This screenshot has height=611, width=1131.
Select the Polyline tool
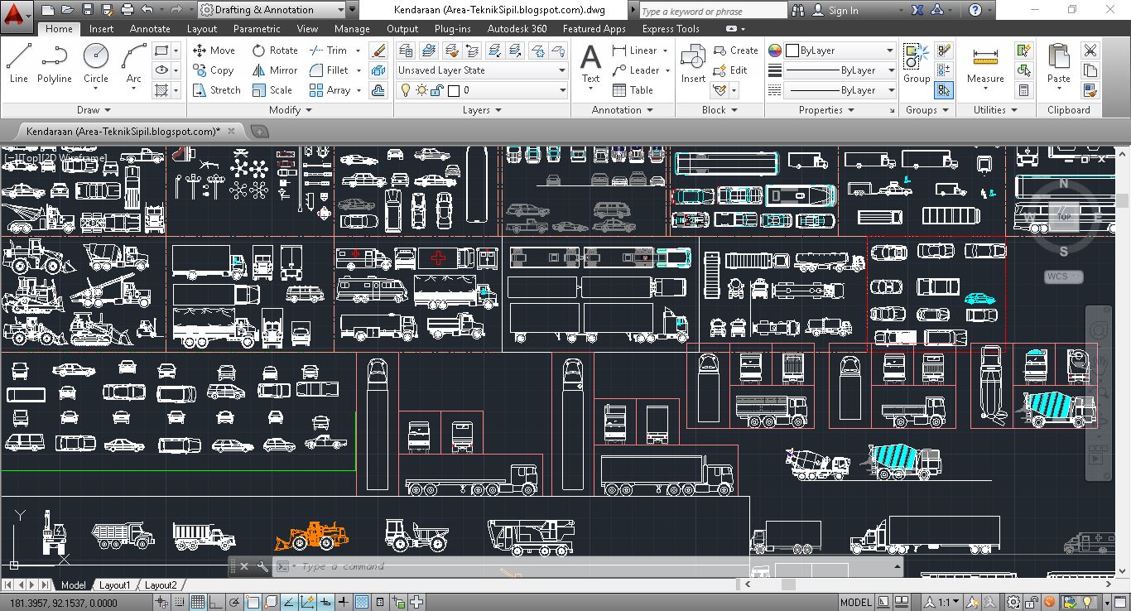pyautogui.click(x=54, y=64)
